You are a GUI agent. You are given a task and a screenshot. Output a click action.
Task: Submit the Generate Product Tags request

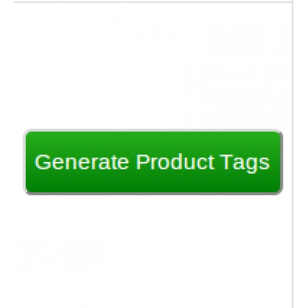click(153, 162)
